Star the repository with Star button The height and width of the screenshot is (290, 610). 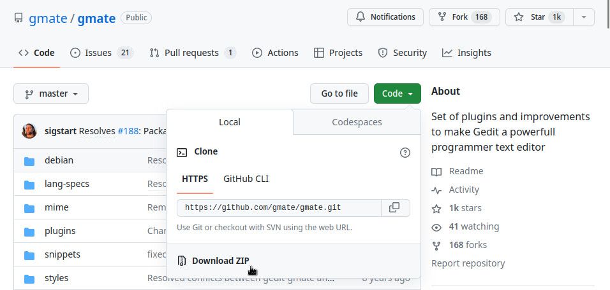(539, 17)
